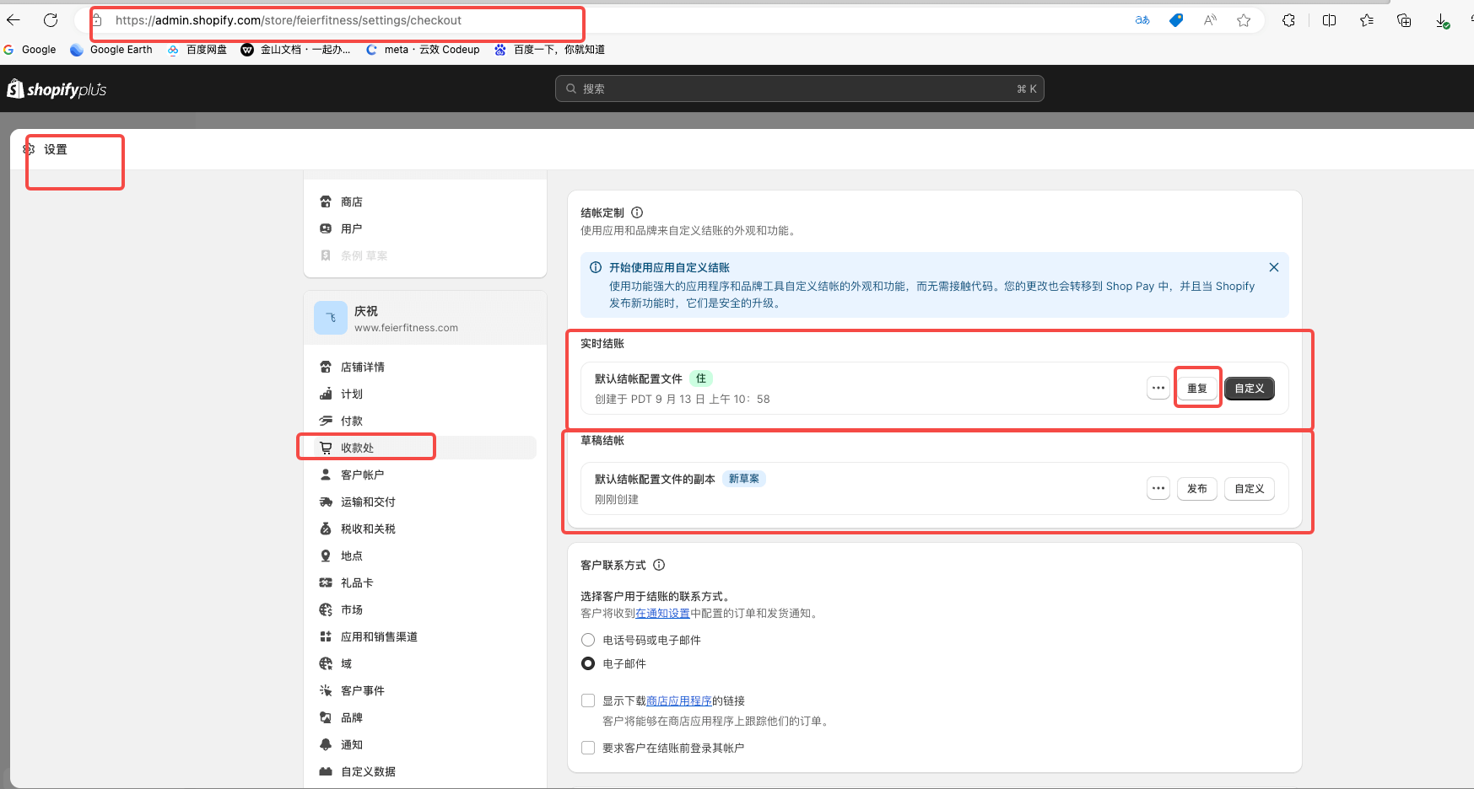Click the Shopify 搜索 search field
Viewport: 1474px width, 789px height.
click(799, 89)
